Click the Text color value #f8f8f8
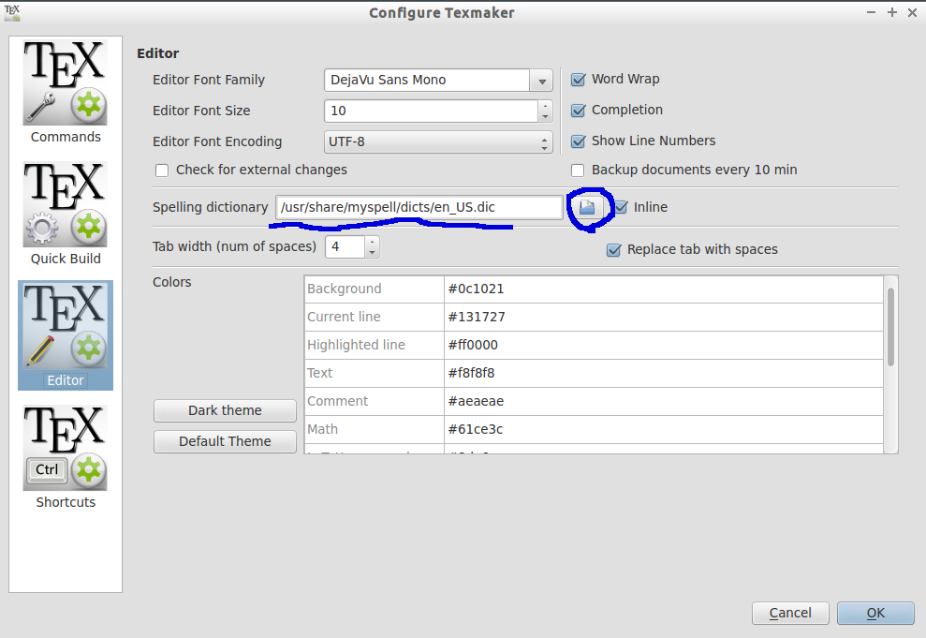 click(663, 374)
